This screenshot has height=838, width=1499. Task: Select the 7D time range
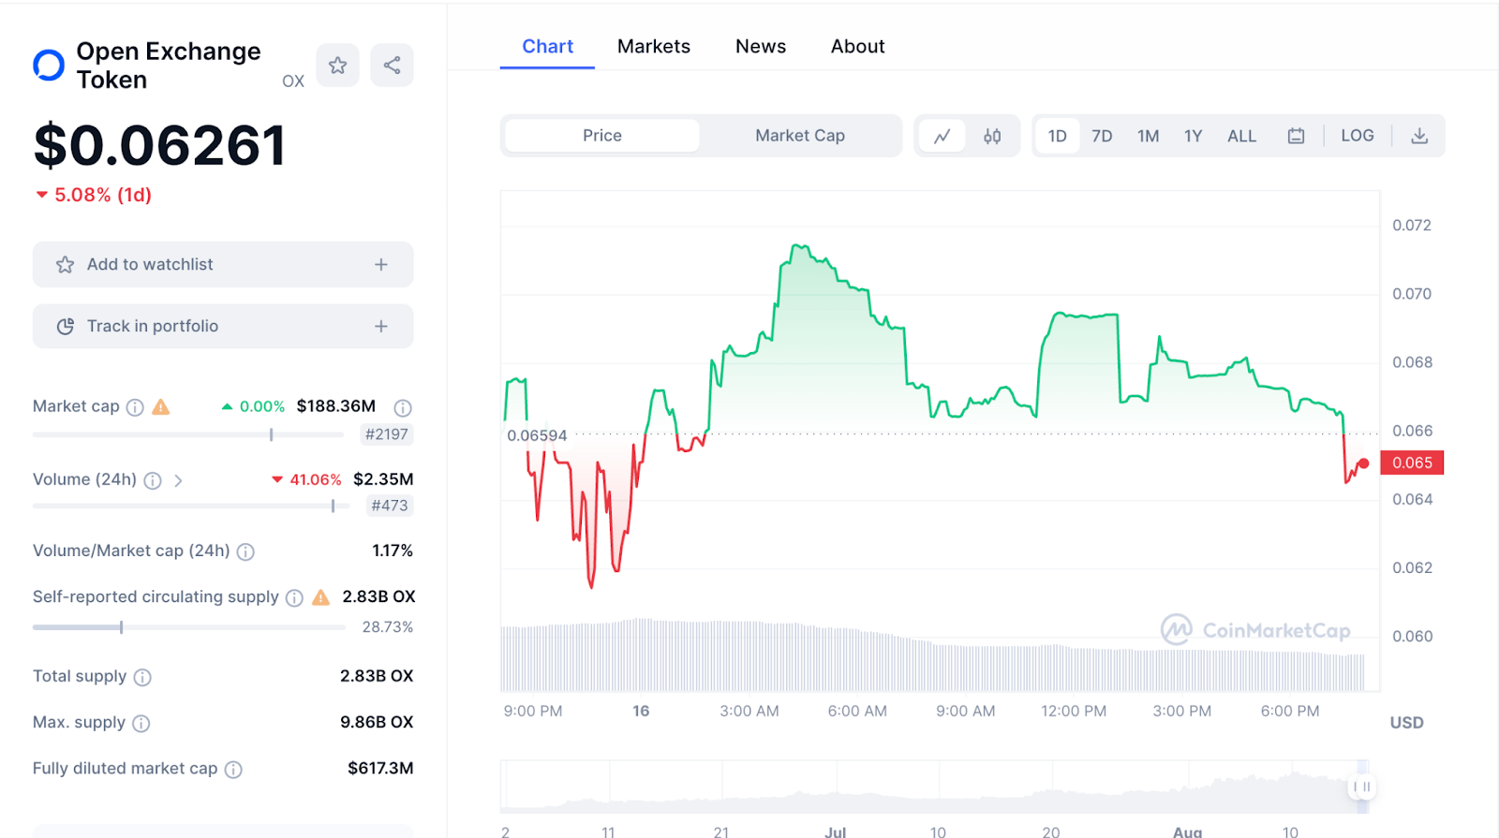pyautogui.click(x=1102, y=136)
